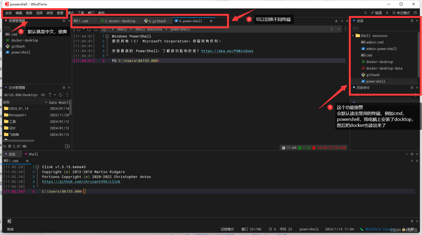Open the 编辑 menu
The height and width of the screenshot is (235, 422).
(19, 13)
